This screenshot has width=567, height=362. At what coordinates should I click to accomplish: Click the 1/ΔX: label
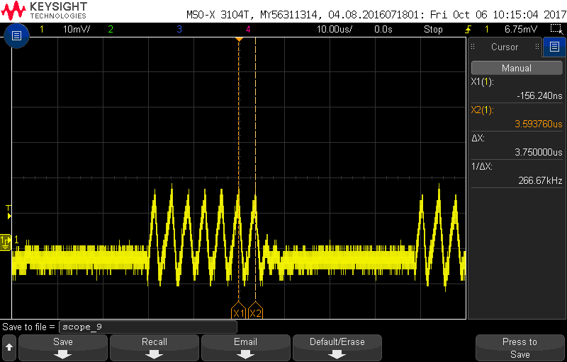click(x=482, y=167)
